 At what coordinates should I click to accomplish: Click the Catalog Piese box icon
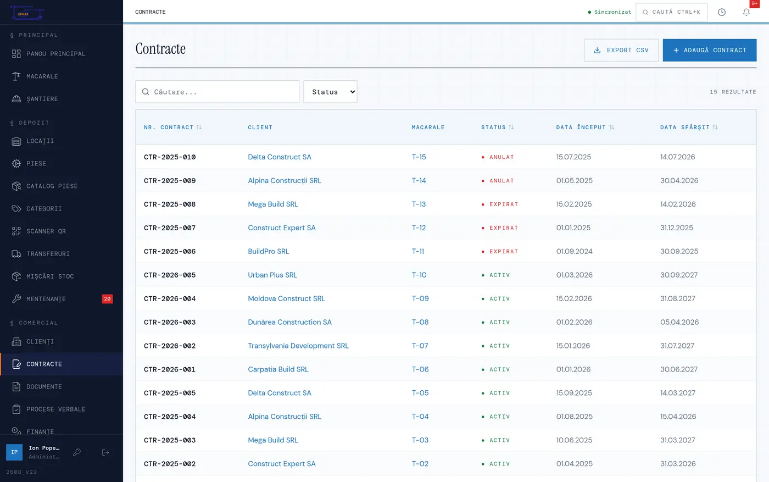coord(16,186)
